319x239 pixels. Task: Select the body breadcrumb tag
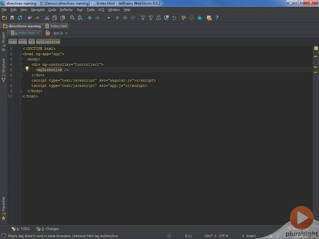click(x=22, y=42)
